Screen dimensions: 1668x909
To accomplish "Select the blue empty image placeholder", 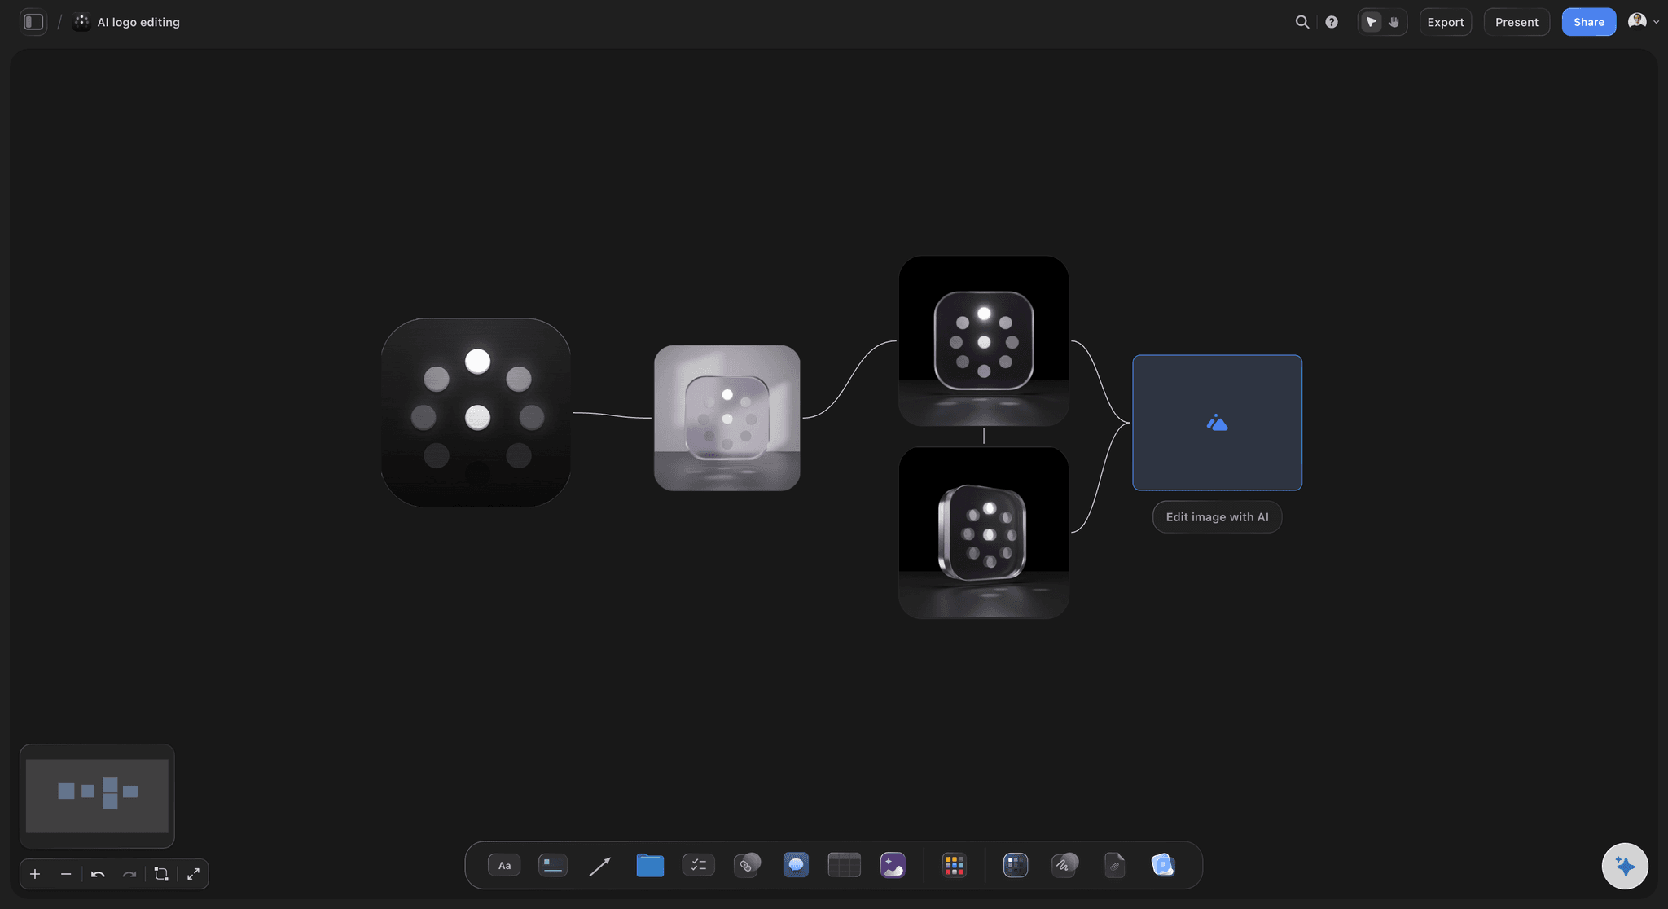I will (x=1217, y=423).
